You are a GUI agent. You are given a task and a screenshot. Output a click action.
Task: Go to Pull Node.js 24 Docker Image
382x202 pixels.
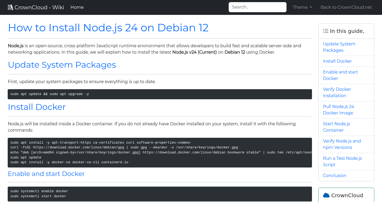pos(338,110)
